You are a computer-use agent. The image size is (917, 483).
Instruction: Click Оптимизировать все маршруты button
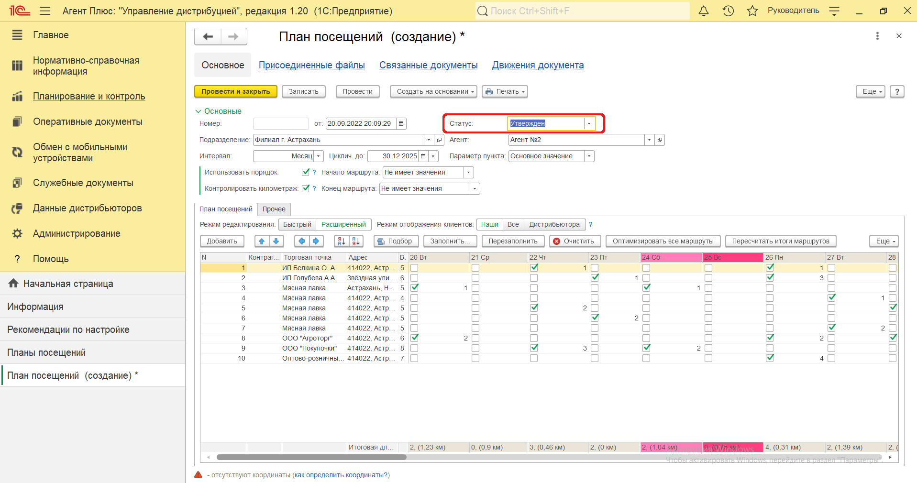[x=663, y=241]
